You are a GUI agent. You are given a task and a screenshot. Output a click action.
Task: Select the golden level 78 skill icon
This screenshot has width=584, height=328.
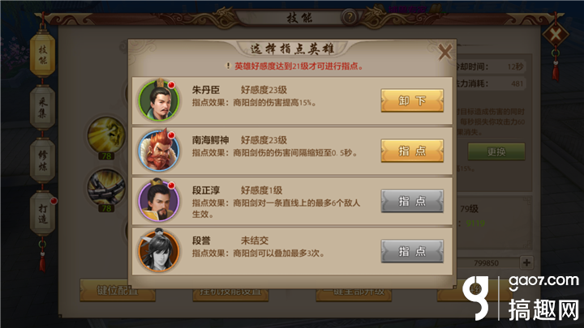click(x=107, y=136)
